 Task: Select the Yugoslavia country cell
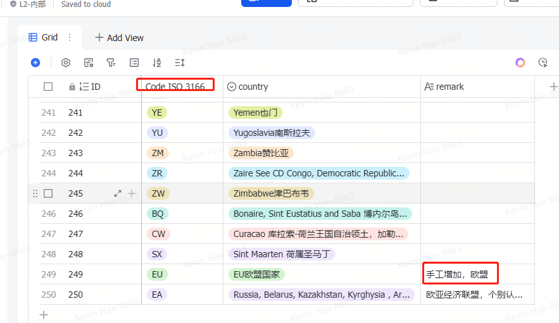point(322,133)
